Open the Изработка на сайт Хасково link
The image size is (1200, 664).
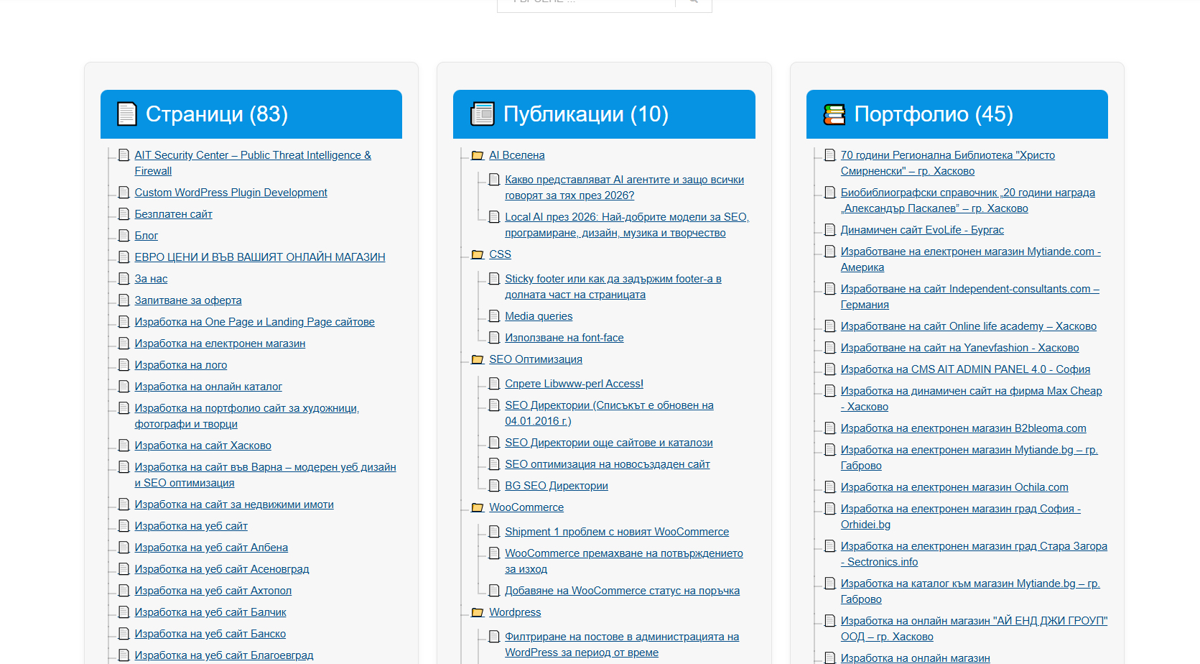point(203,446)
